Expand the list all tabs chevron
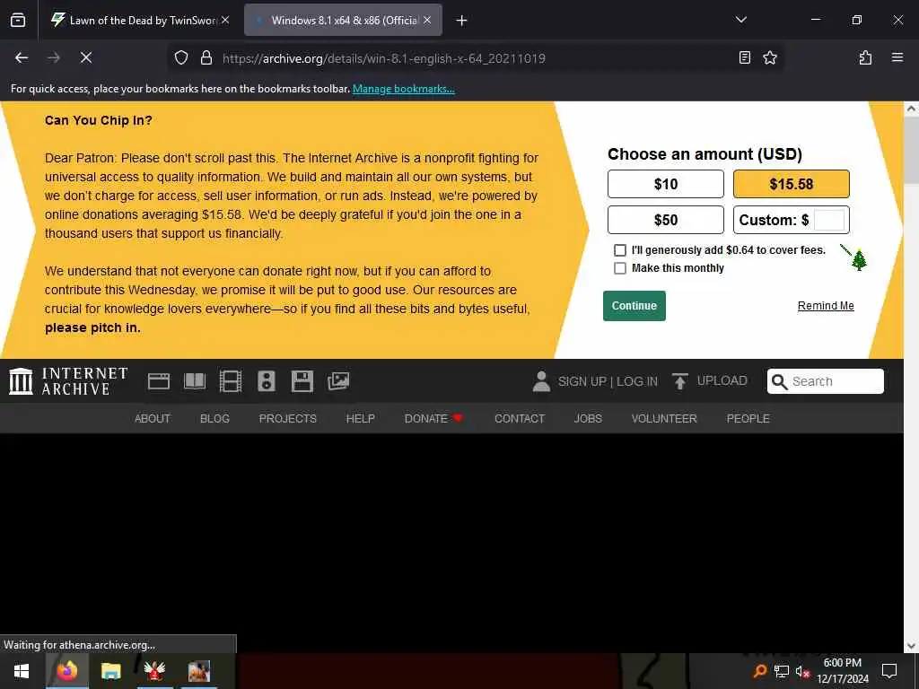Screen dimensions: 919x689 click(740, 20)
